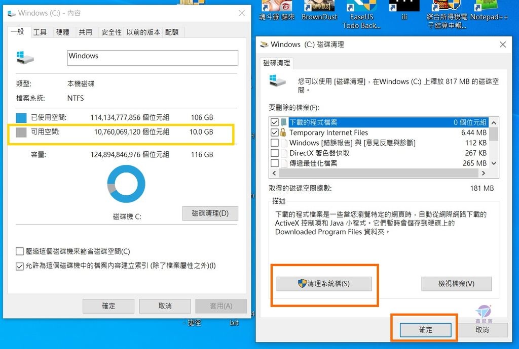
Task: Uncheck 下載的程式檔案 checkbox
Action: pos(274,122)
